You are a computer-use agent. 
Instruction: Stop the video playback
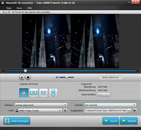(x=28, y=77)
